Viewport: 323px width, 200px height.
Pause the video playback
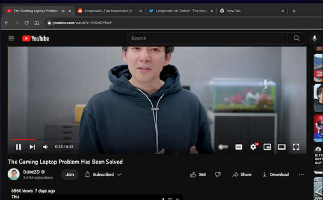pyautogui.click(x=18, y=147)
